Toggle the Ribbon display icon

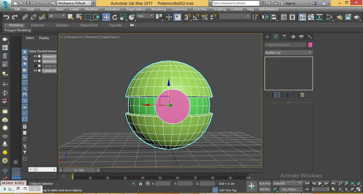point(302,17)
